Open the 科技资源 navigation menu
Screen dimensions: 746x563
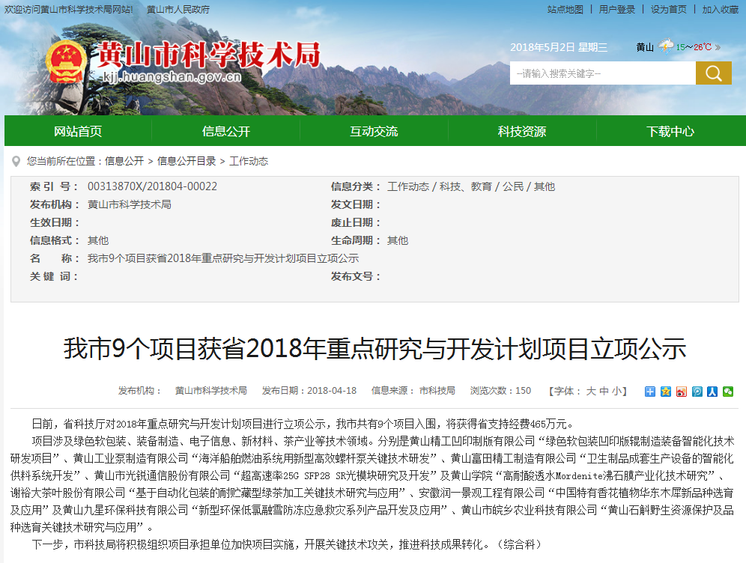(x=522, y=131)
